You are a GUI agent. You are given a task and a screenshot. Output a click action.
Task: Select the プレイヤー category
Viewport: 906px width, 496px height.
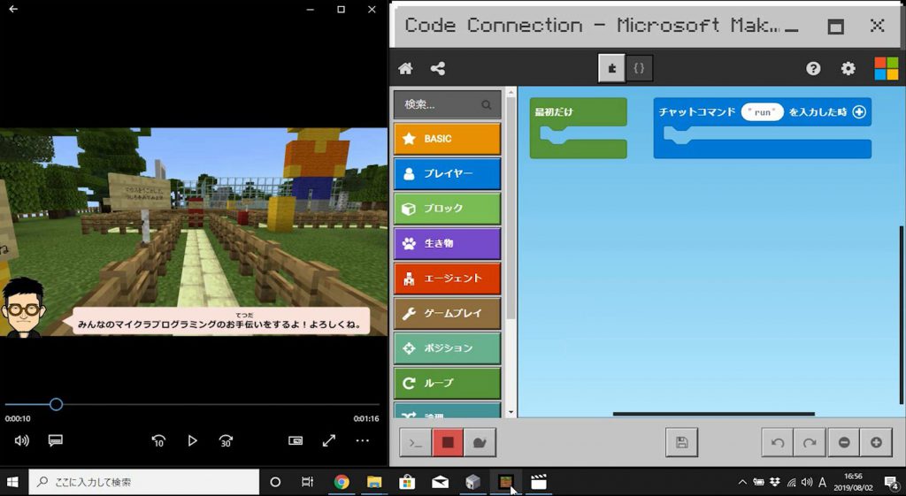[447, 174]
